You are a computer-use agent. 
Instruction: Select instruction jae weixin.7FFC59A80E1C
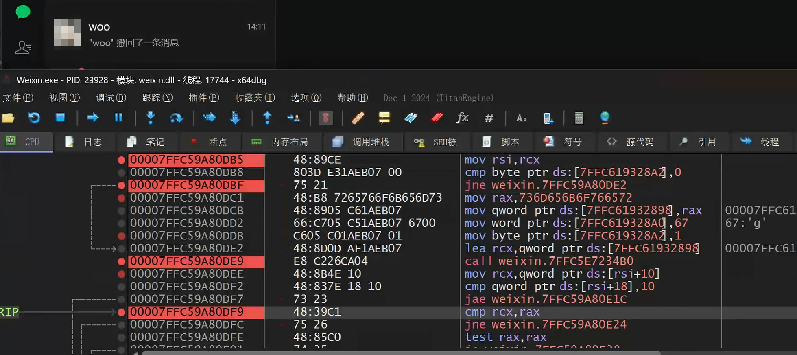546,299
